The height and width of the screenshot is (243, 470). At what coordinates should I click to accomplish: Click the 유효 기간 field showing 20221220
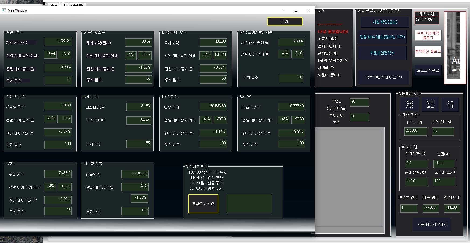[427, 20]
